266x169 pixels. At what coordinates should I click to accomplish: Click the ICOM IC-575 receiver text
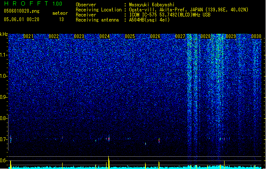170,15
